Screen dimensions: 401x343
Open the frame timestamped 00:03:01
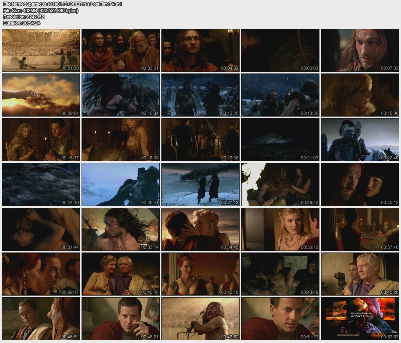[121, 50]
